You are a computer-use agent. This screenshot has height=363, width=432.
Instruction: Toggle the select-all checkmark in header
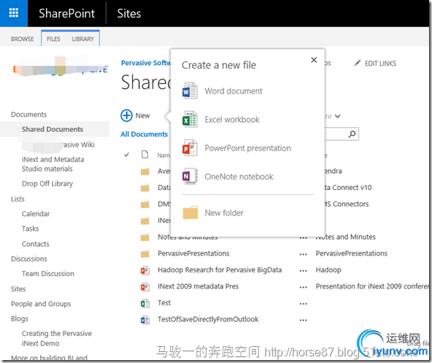[126, 155]
